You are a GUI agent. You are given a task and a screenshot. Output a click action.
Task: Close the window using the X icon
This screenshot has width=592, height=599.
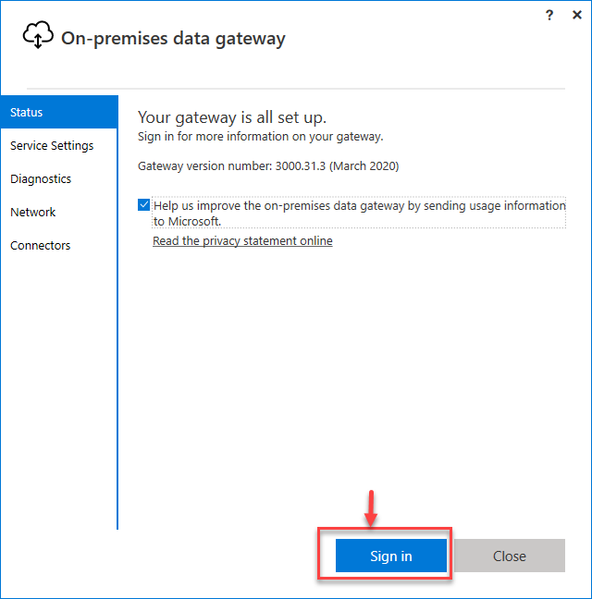point(576,15)
